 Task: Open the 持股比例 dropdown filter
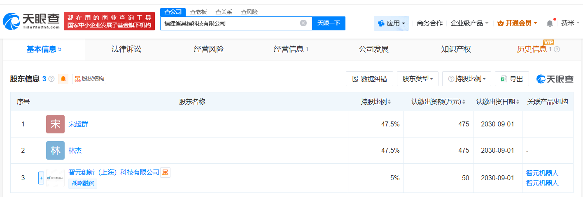pyautogui.click(x=466, y=79)
